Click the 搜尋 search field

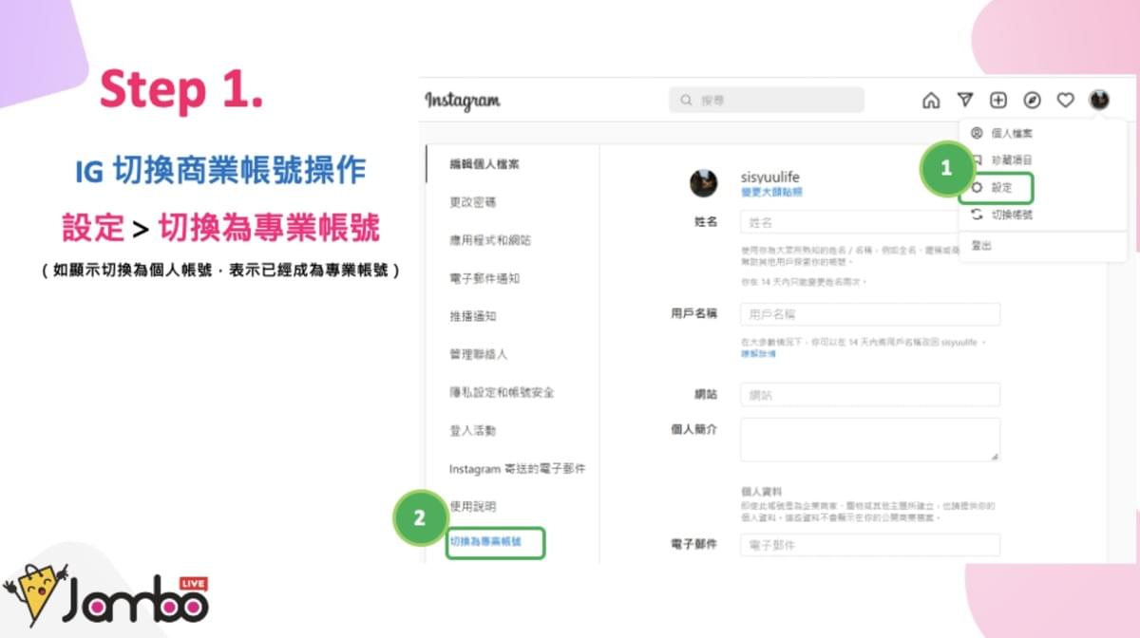(x=767, y=100)
